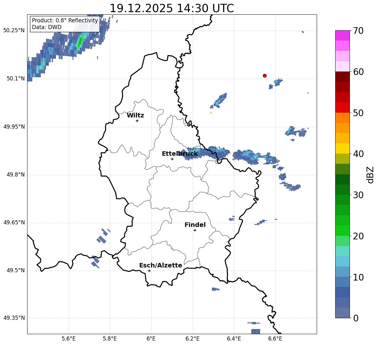The height and width of the screenshot is (345, 378).
Task: Click the colorbar tick label '50'
Action: tap(358, 113)
